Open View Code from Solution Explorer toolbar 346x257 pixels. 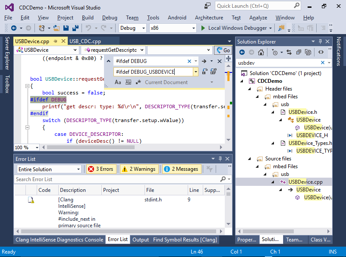(321, 52)
